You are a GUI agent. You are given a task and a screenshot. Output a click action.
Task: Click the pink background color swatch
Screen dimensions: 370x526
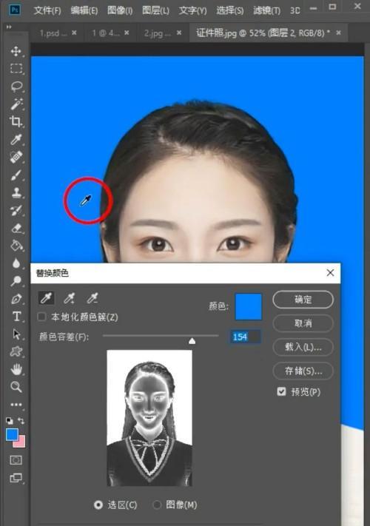click(21, 443)
